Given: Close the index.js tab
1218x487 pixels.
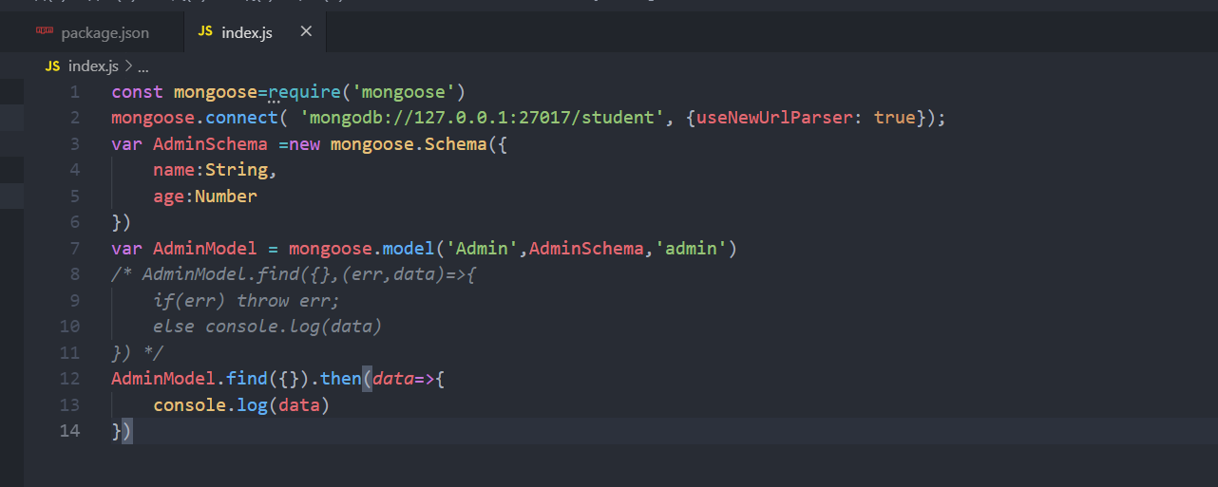Looking at the screenshot, I should tap(306, 31).
